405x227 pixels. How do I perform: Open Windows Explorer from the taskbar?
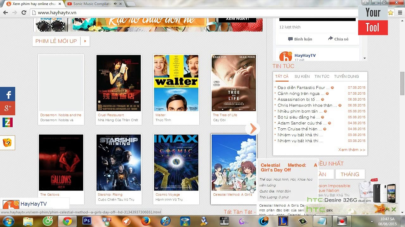pos(28,221)
